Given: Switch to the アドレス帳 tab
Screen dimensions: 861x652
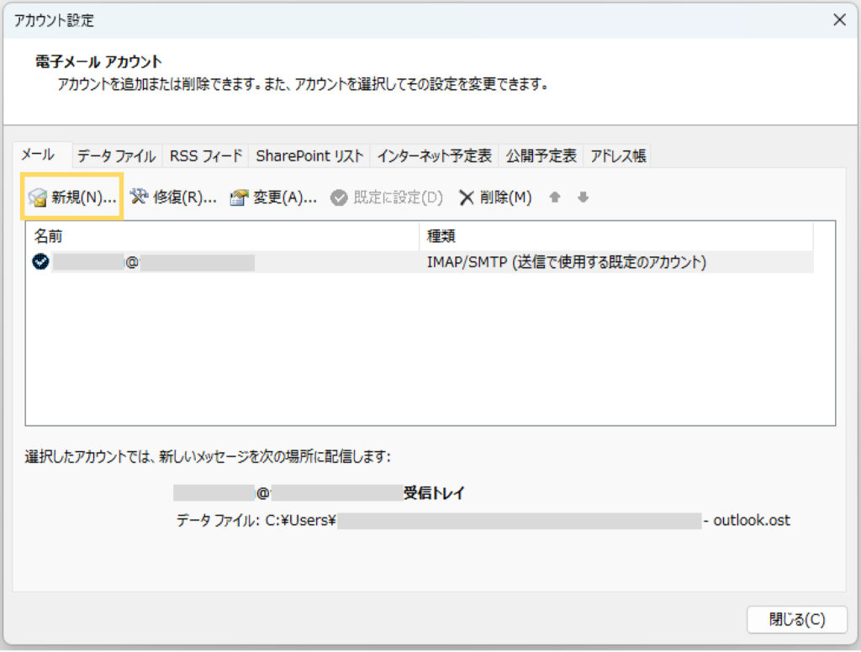Looking at the screenshot, I should 617,155.
